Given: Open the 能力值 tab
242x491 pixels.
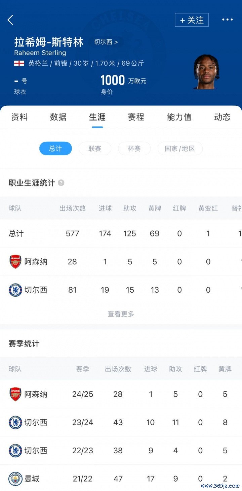Looking at the screenshot, I should pos(179,117).
